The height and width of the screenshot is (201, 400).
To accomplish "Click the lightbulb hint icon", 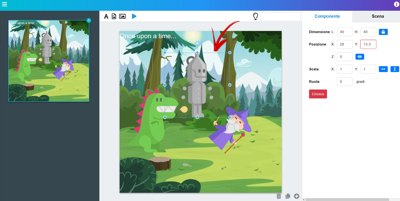I will 255,16.
